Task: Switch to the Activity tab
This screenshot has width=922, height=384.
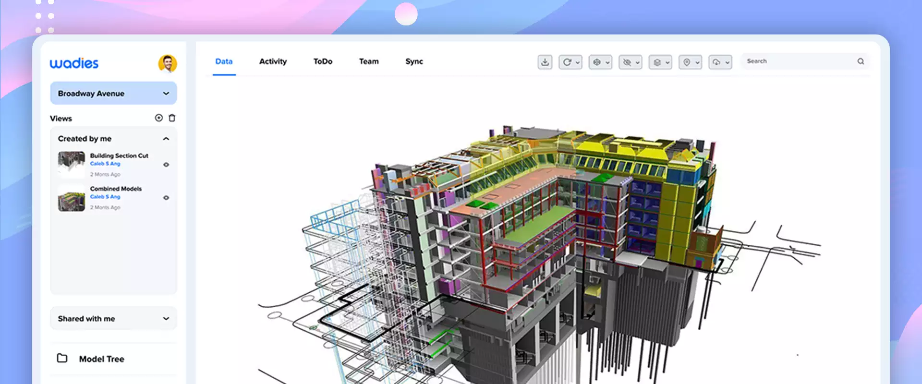Action: coord(273,61)
